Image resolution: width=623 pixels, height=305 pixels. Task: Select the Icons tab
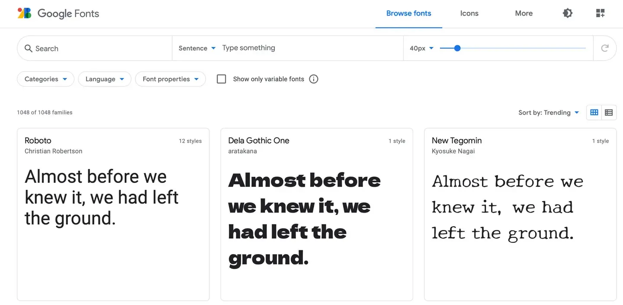pos(469,13)
